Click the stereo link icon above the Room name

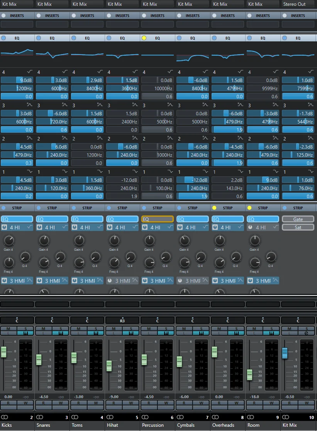[x=250, y=417]
